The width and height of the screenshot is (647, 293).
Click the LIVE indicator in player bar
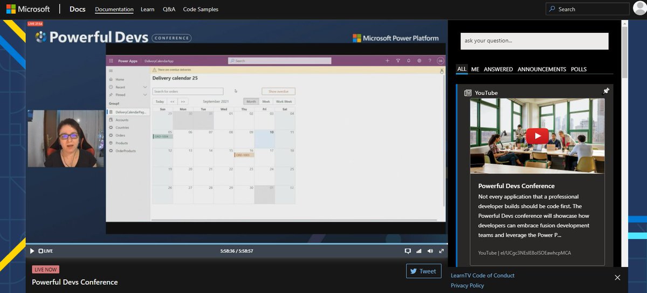[x=46, y=251]
